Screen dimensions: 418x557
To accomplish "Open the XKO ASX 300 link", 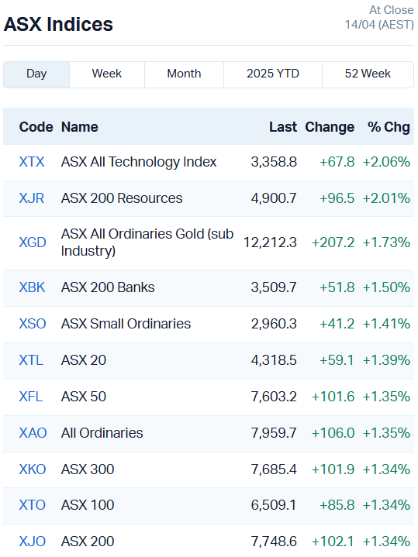I will coord(33,469).
